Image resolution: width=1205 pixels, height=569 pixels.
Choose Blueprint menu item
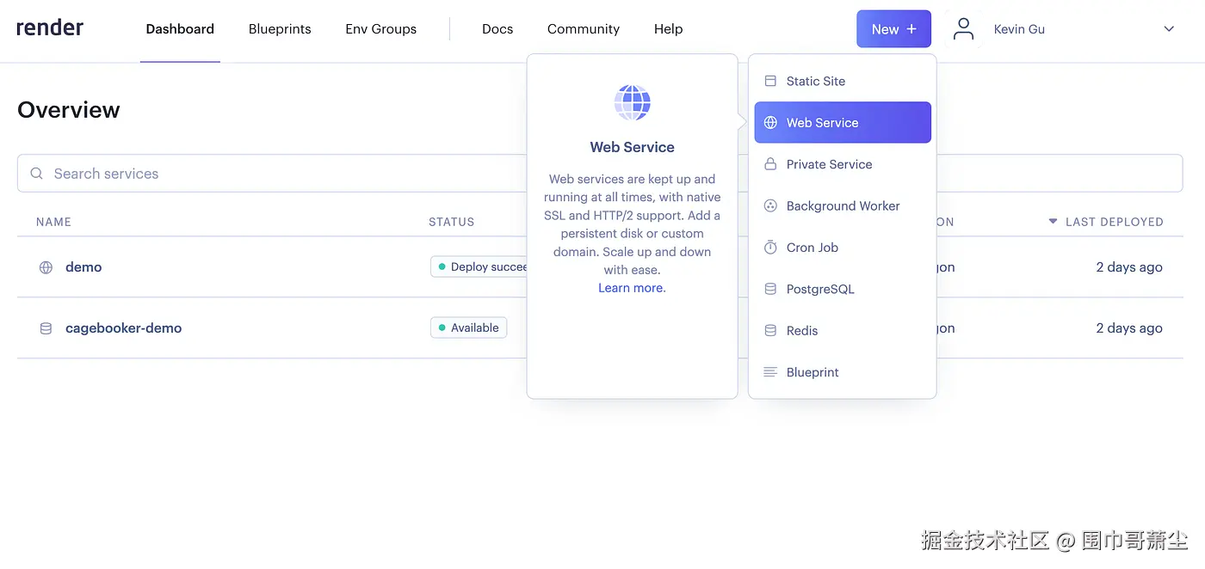tap(843, 372)
